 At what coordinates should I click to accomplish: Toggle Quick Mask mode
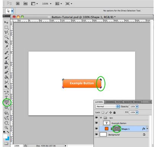(x=6, y=143)
